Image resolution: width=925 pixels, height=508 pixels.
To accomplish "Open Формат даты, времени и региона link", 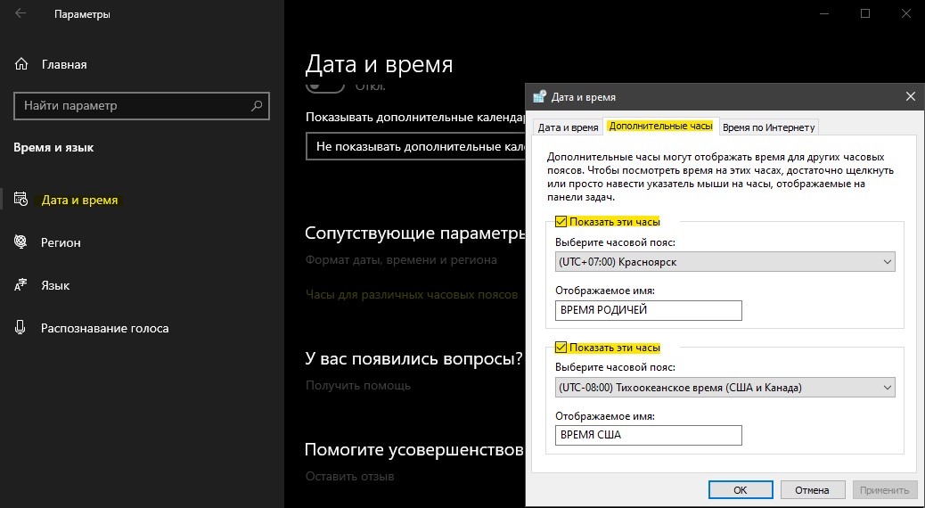I will point(401,259).
